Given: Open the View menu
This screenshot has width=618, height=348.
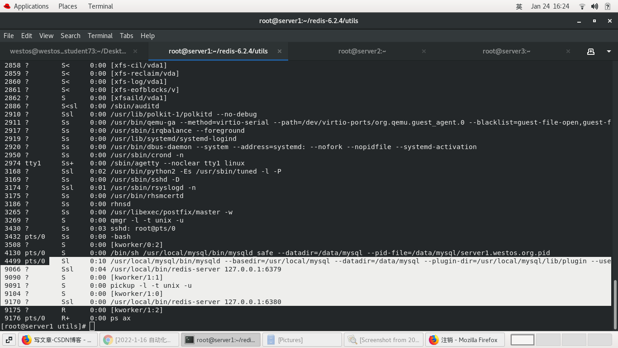Looking at the screenshot, I should (46, 36).
